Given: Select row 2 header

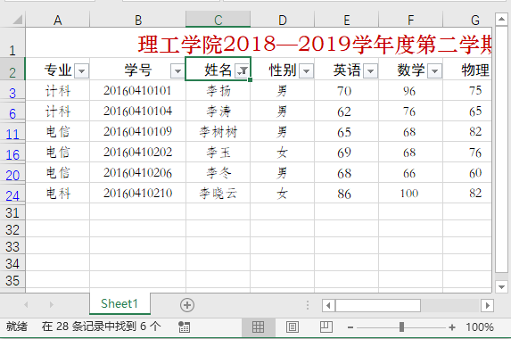Looking at the screenshot, I should (x=12, y=69).
